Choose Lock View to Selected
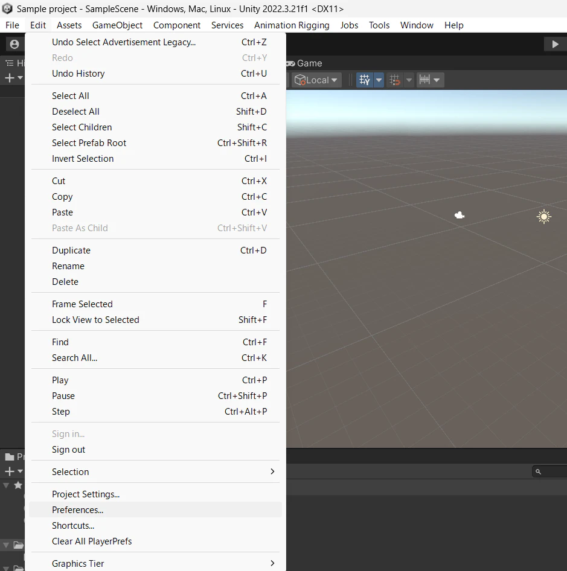This screenshot has width=567, height=571. (x=155, y=320)
